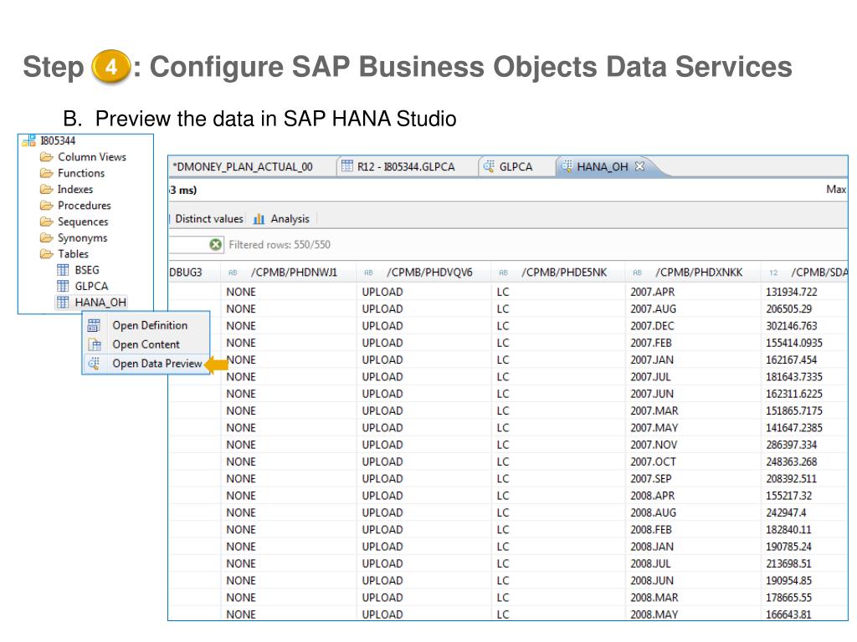Clear the filter with green X icon
857x642 pixels.
(216, 245)
